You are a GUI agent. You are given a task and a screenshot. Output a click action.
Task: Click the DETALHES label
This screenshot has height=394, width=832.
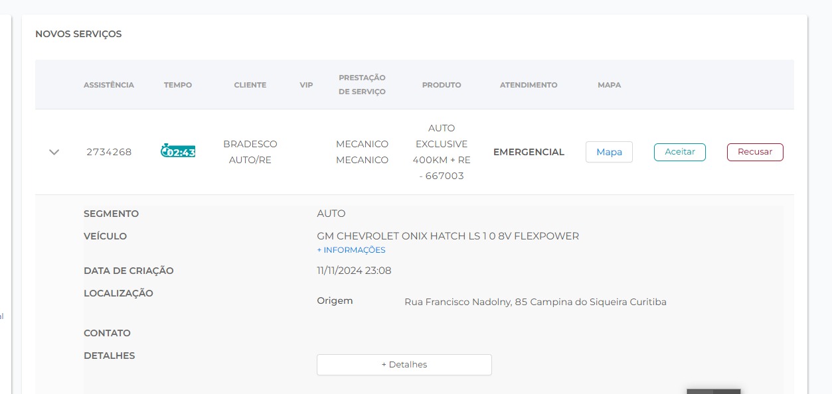pyautogui.click(x=109, y=356)
